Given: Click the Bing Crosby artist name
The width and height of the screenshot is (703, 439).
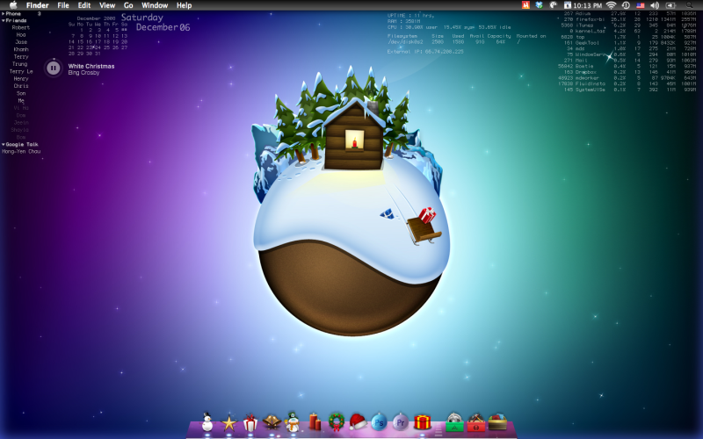Looking at the screenshot, I should [83, 73].
